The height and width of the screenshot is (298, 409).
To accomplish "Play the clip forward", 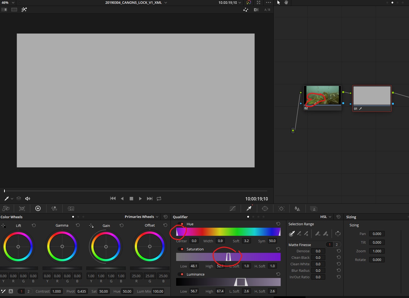I will [x=140, y=198].
